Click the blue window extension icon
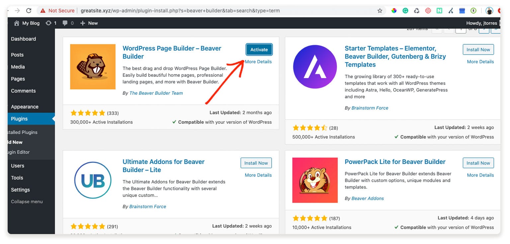The width and height of the screenshot is (510, 244). (x=462, y=11)
